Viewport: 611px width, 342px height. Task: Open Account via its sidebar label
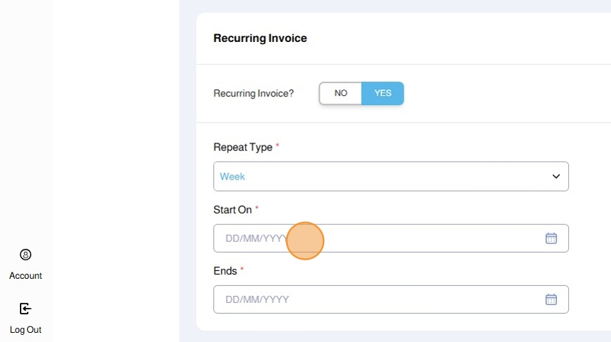point(26,276)
